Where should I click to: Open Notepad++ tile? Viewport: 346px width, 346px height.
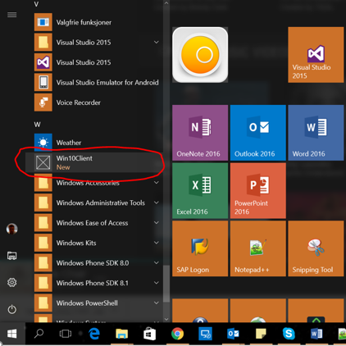coord(258,248)
